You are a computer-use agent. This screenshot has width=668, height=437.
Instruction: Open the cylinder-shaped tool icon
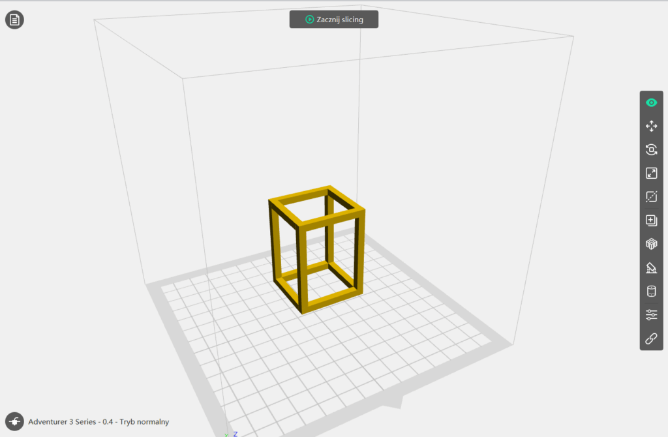[x=651, y=291]
